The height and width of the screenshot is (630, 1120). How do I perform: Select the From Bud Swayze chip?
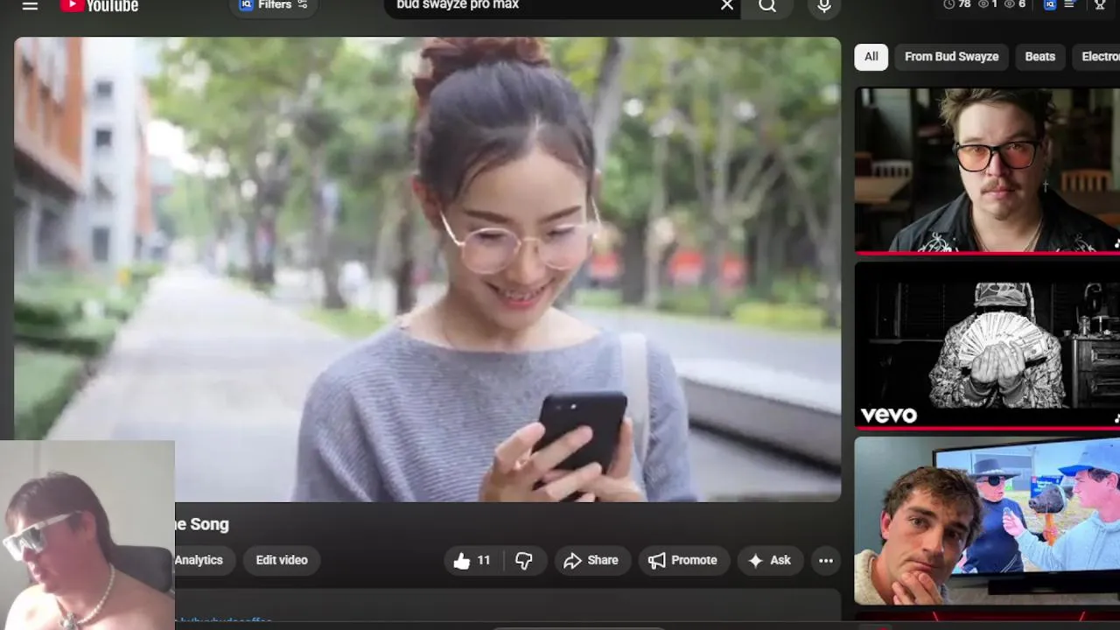tap(951, 57)
